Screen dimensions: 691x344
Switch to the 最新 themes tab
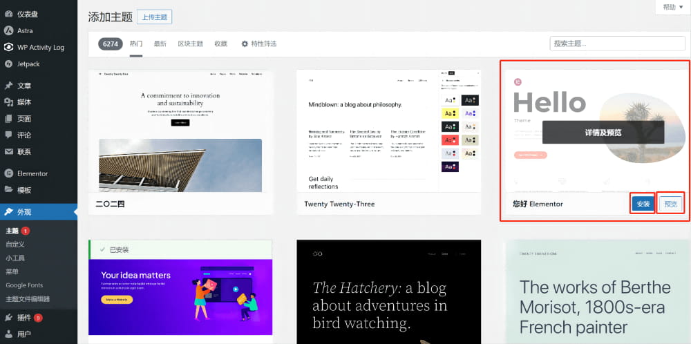click(160, 44)
